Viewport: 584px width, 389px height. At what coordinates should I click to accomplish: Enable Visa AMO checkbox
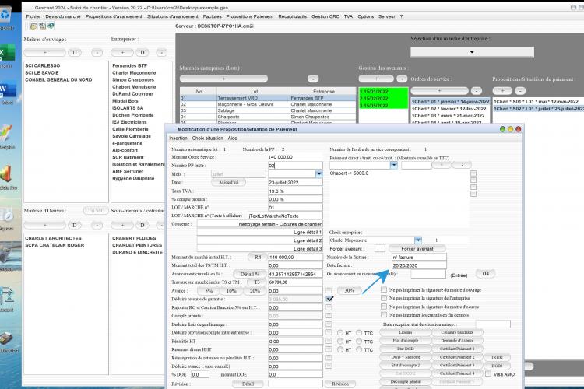tap(488, 373)
